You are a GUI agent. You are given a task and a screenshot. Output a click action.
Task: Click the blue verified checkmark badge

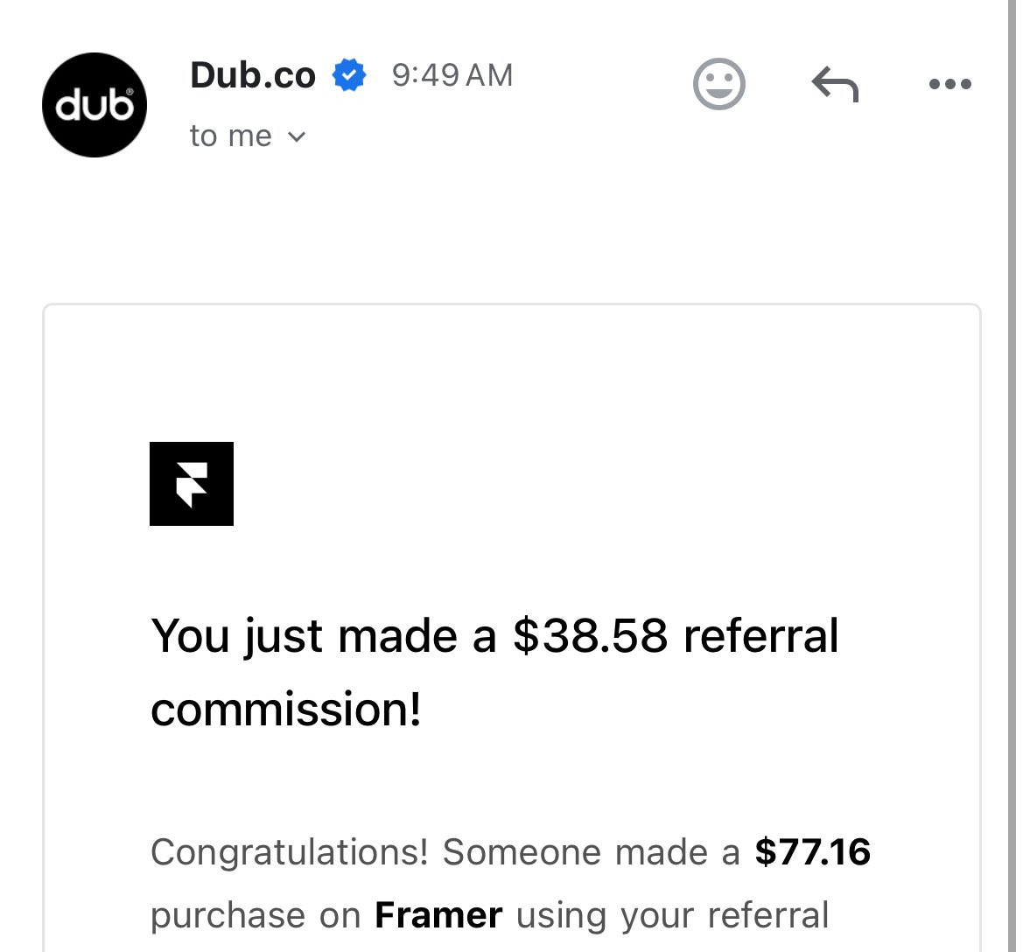pyautogui.click(x=349, y=75)
